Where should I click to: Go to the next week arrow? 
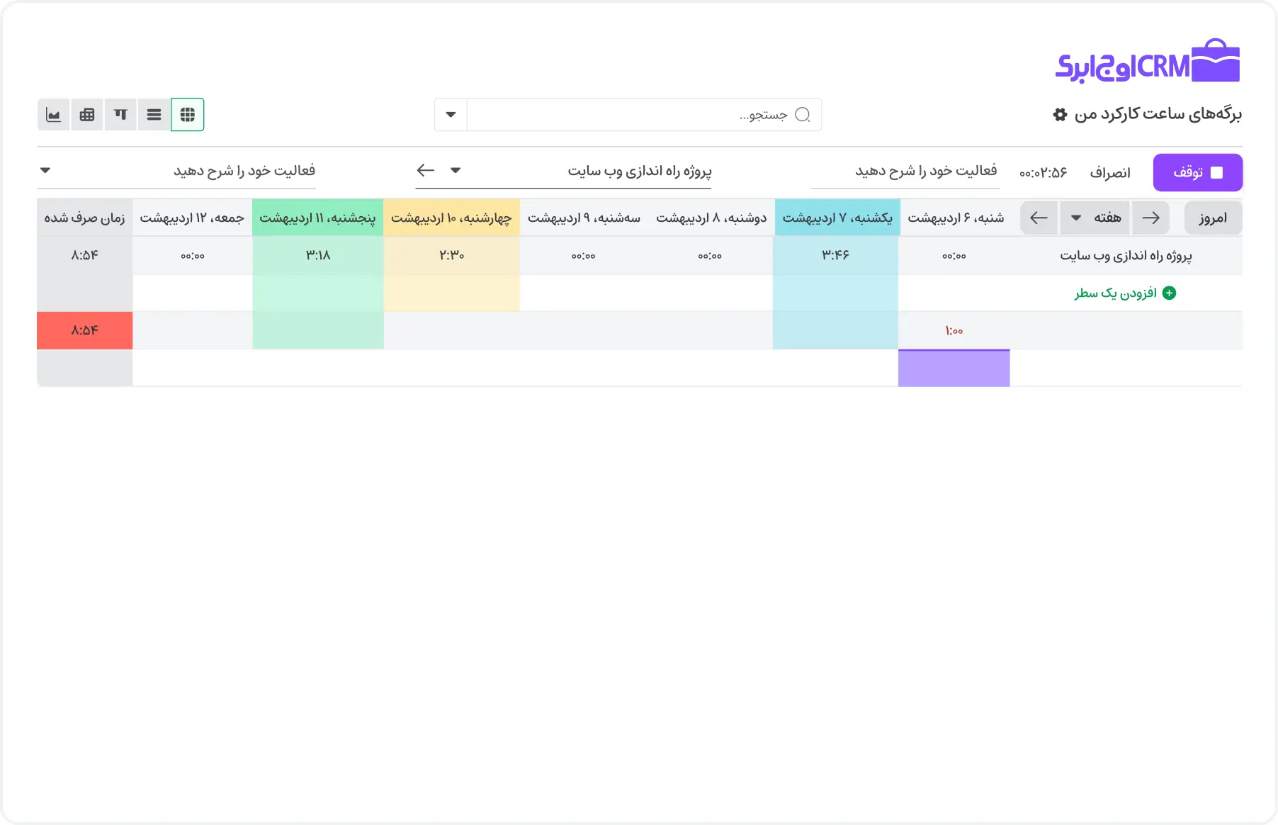(x=1039, y=218)
